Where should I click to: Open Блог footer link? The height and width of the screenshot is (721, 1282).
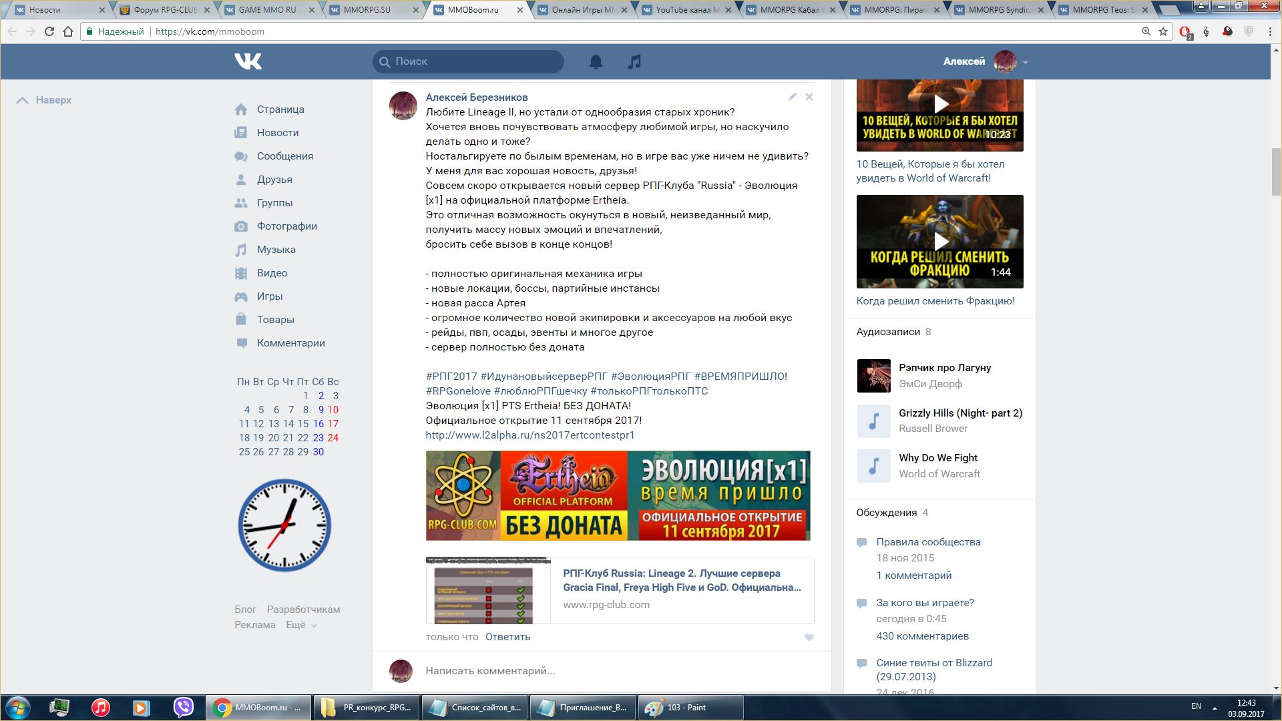[245, 610]
